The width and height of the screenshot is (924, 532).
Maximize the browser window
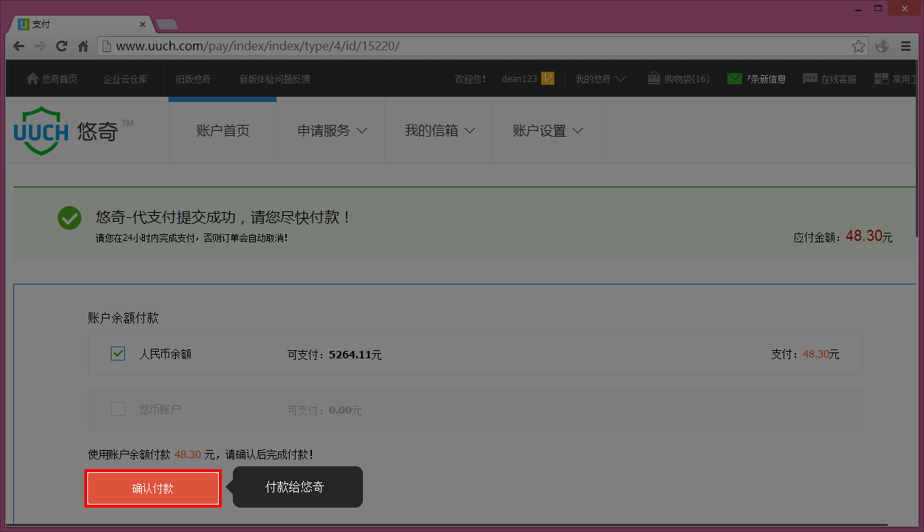point(878,8)
